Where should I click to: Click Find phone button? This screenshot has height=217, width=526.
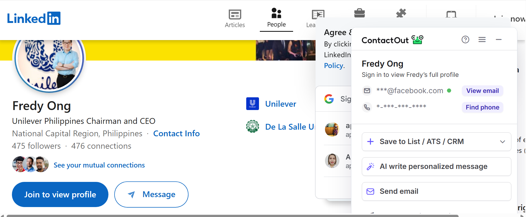pos(482,107)
